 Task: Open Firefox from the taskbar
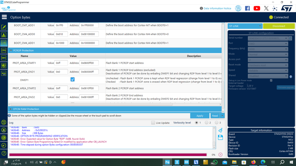pos(253,162)
